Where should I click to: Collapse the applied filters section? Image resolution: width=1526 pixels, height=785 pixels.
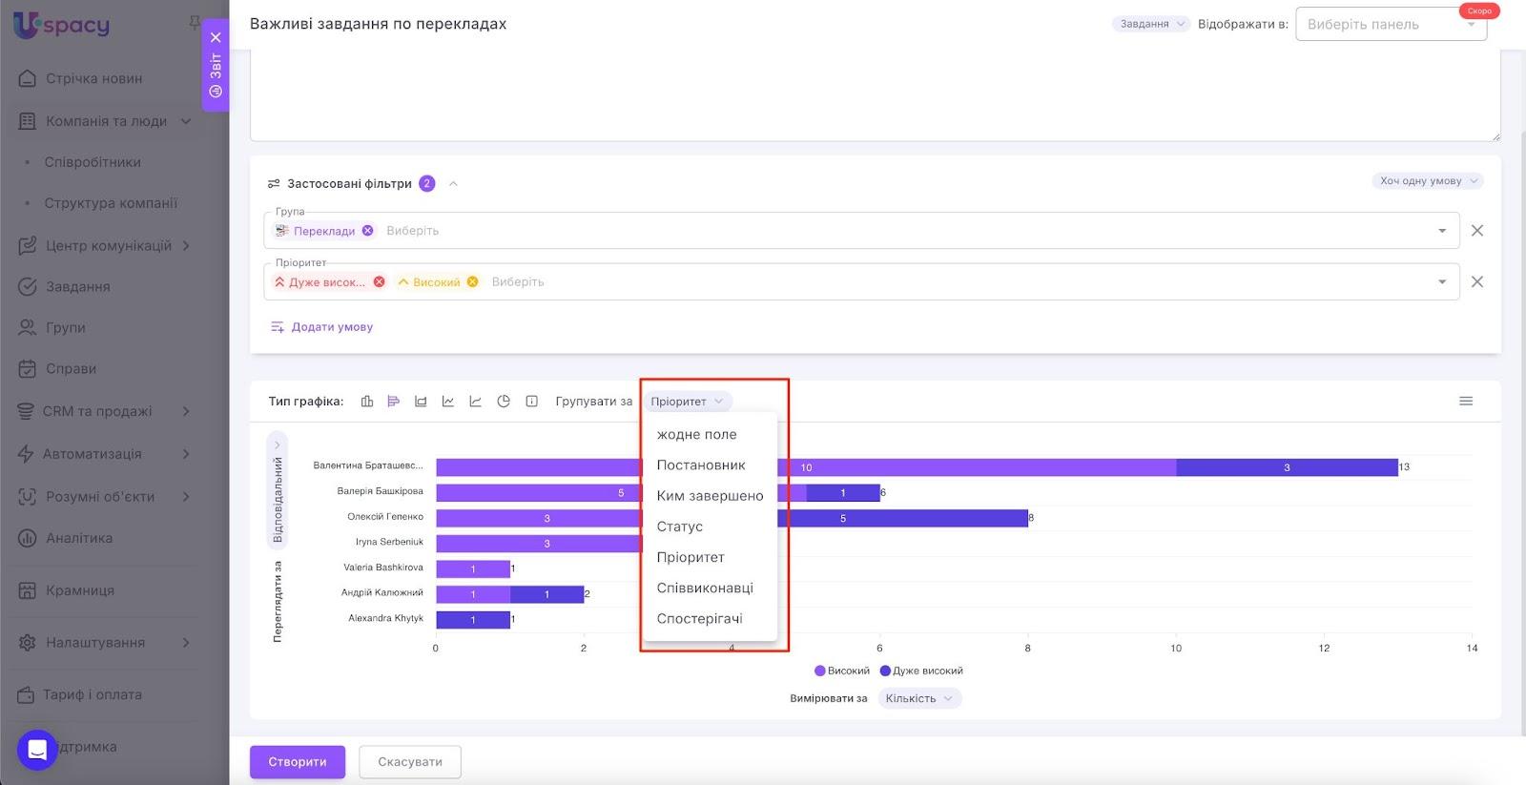453,184
